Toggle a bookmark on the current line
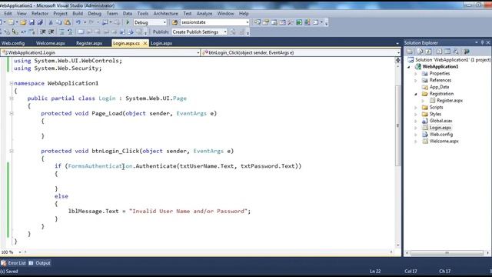492x277 pixels. coord(81,32)
